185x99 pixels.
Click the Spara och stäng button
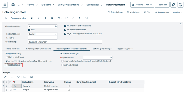click(19, 18)
